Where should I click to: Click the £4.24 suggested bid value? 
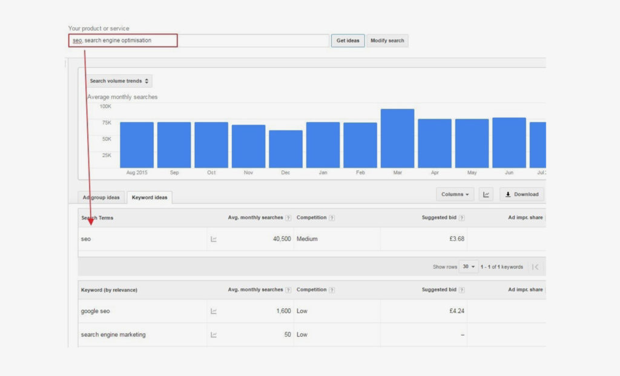[x=457, y=311]
